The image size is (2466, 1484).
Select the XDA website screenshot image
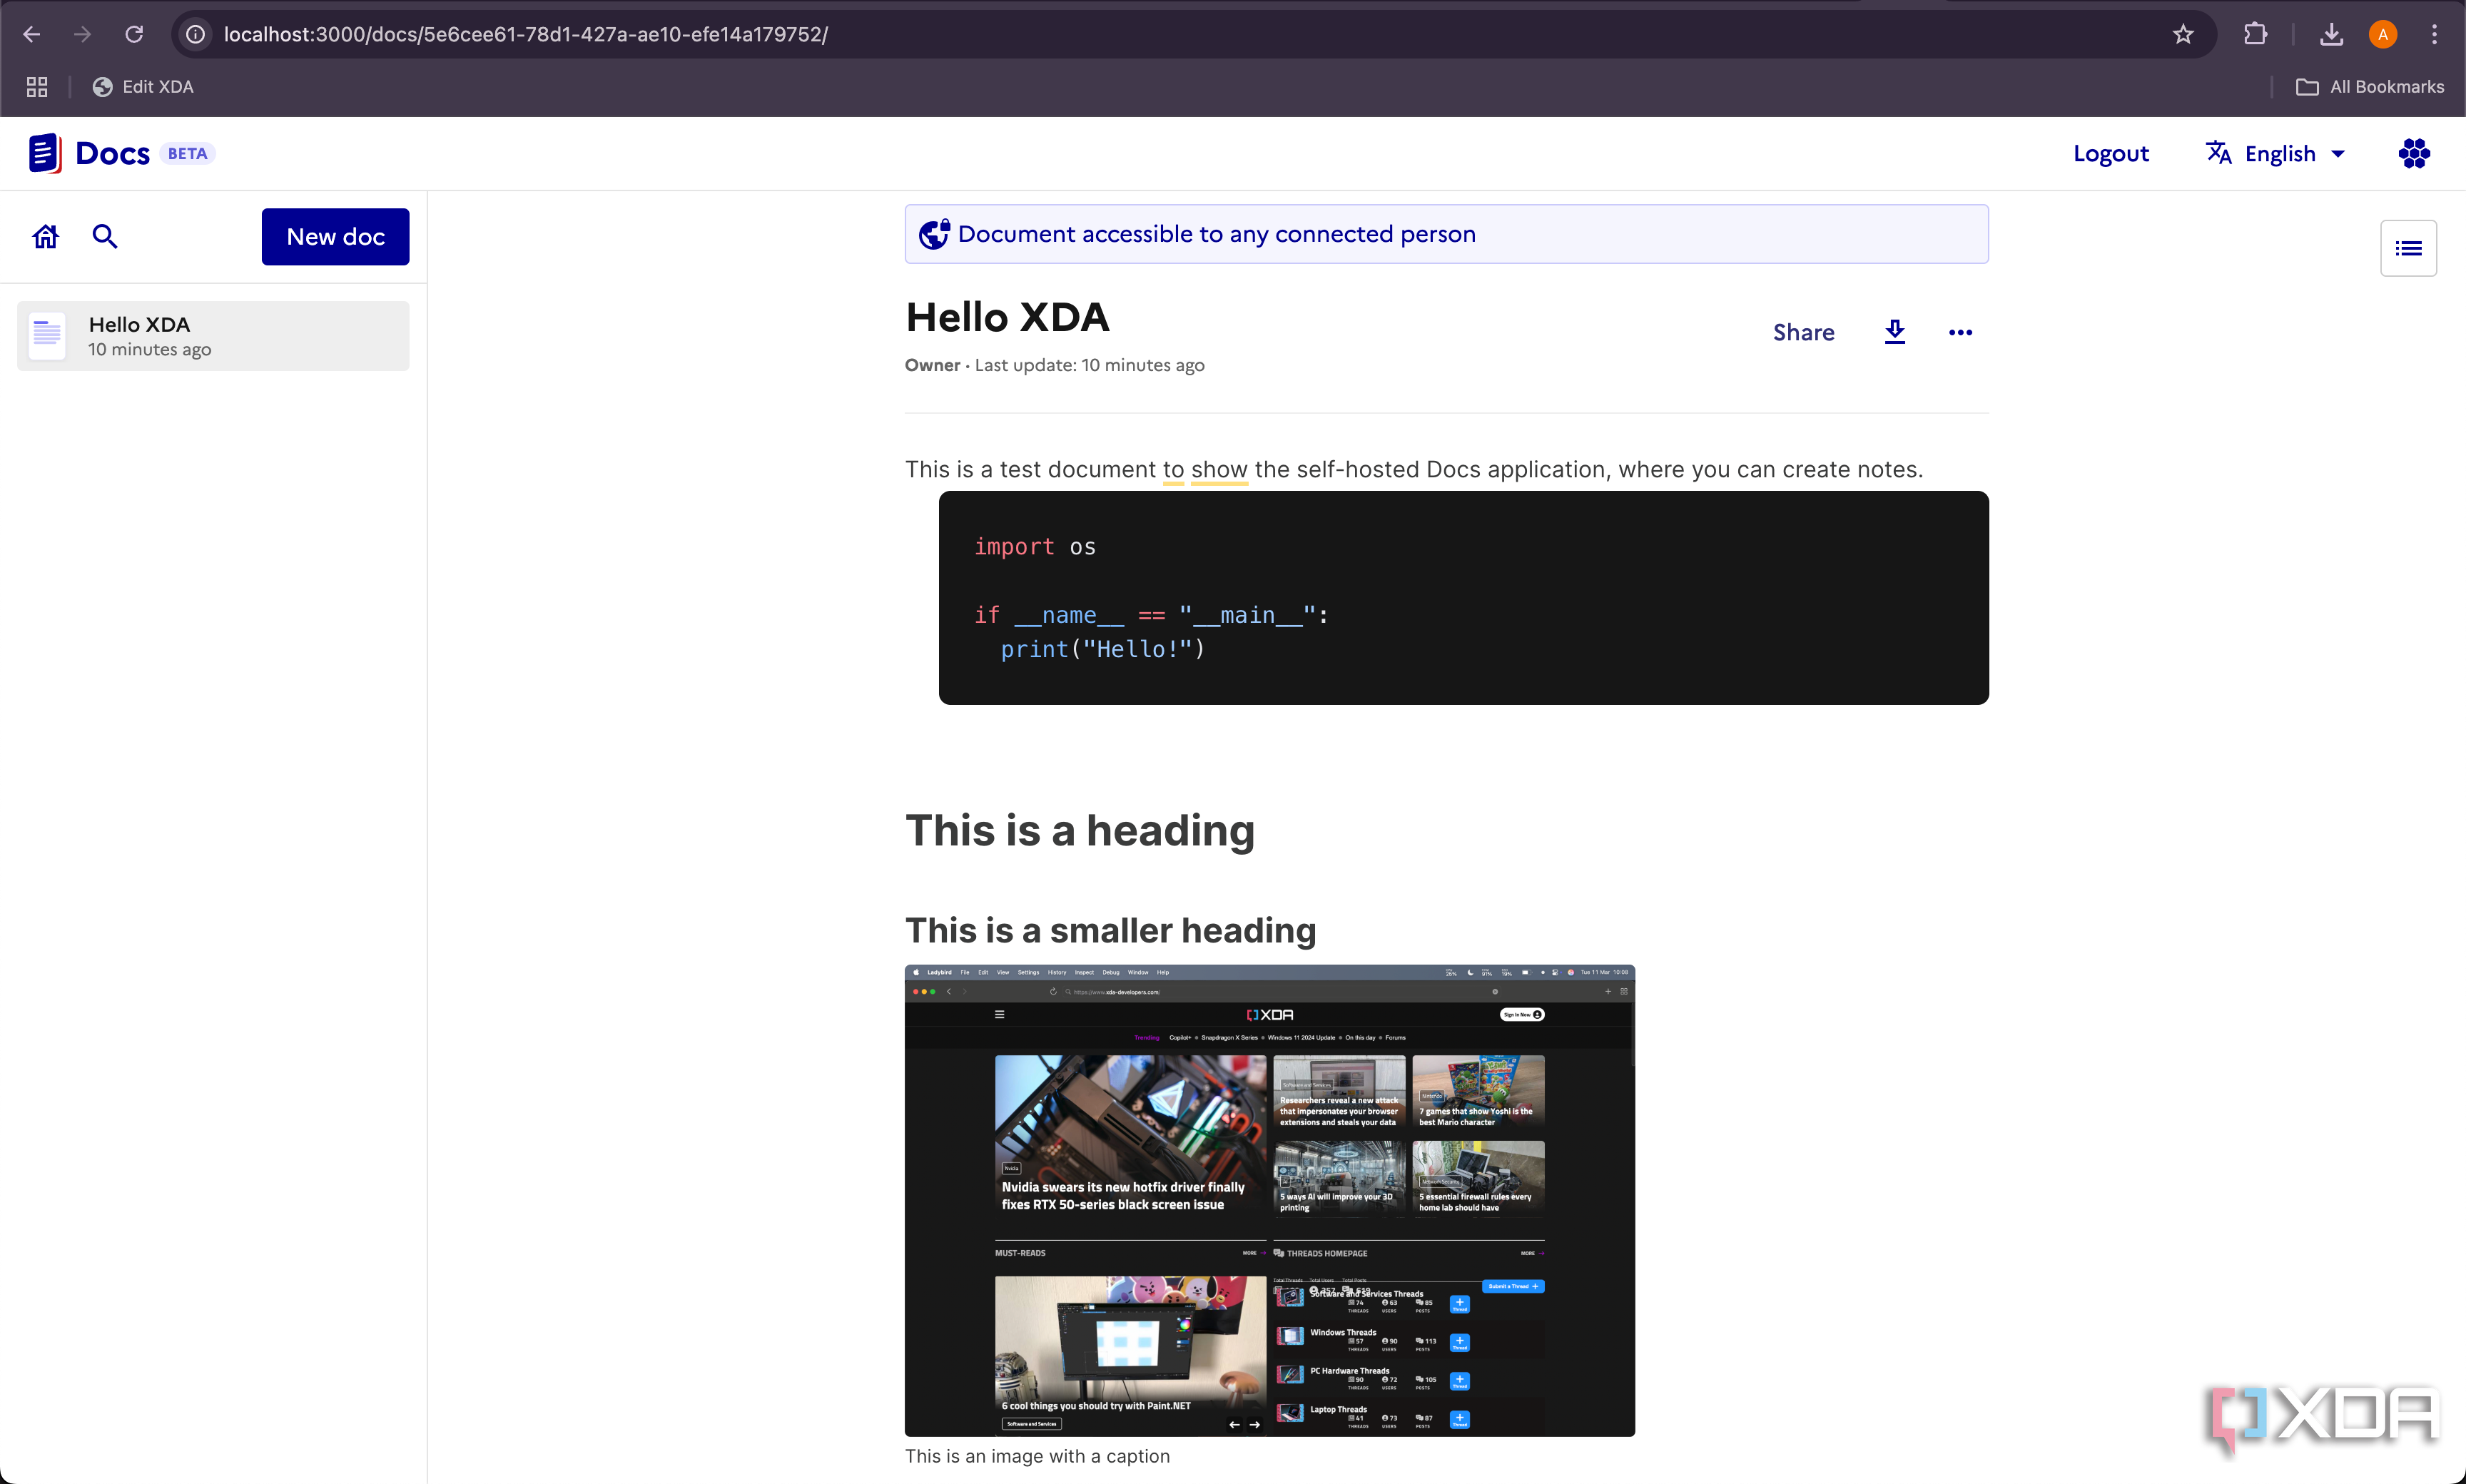(x=1269, y=1200)
